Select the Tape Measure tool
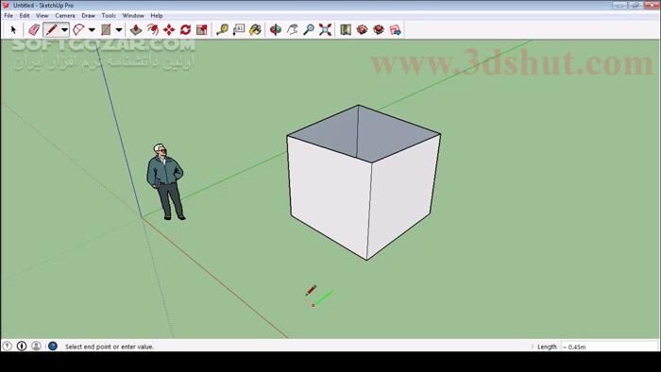 click(x=222, y=30)
